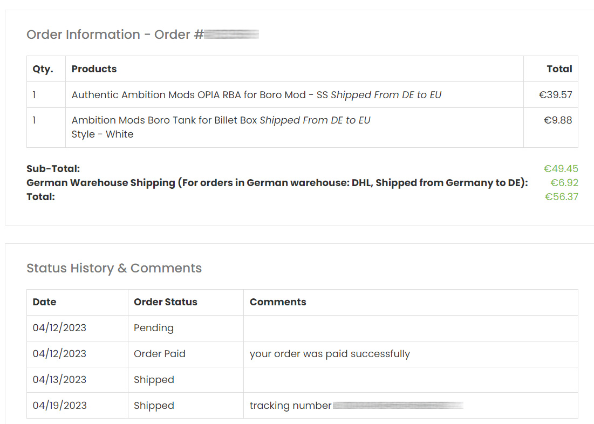Click the tracking number comment
This screenshot has width=594, height=424.
(356, 406)
